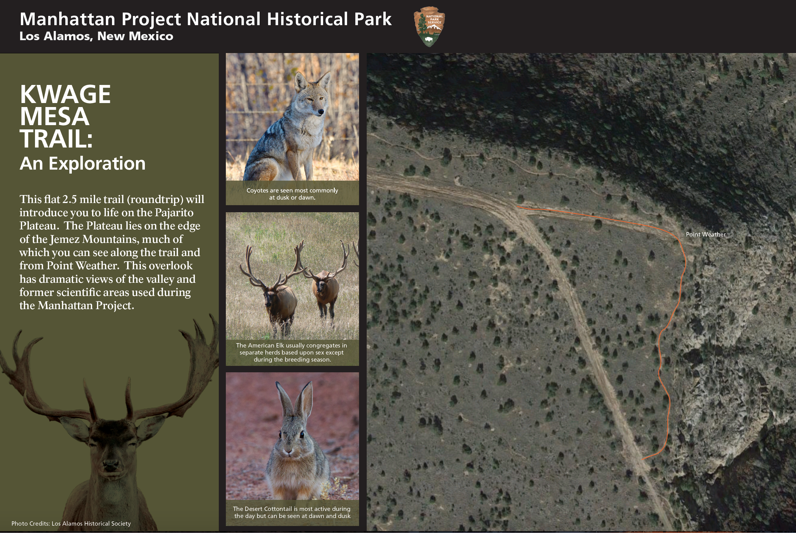796x533 pixels.
Task: Click the An Exploration subheading
Action: 82,163
